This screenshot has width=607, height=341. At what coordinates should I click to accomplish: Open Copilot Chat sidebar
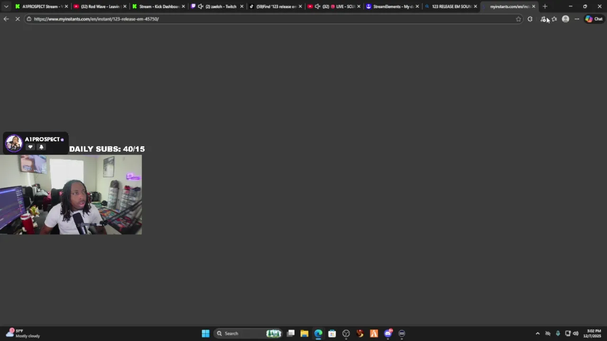594,19
